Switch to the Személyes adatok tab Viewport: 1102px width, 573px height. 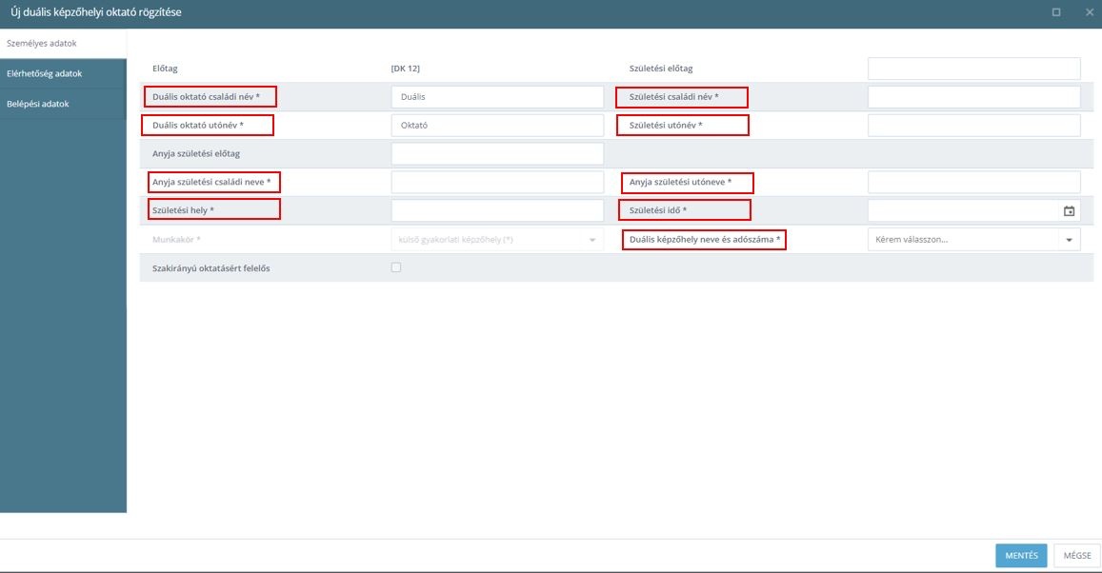coord(63,43)
